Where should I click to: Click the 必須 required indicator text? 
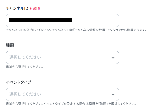tap(36, 8)
